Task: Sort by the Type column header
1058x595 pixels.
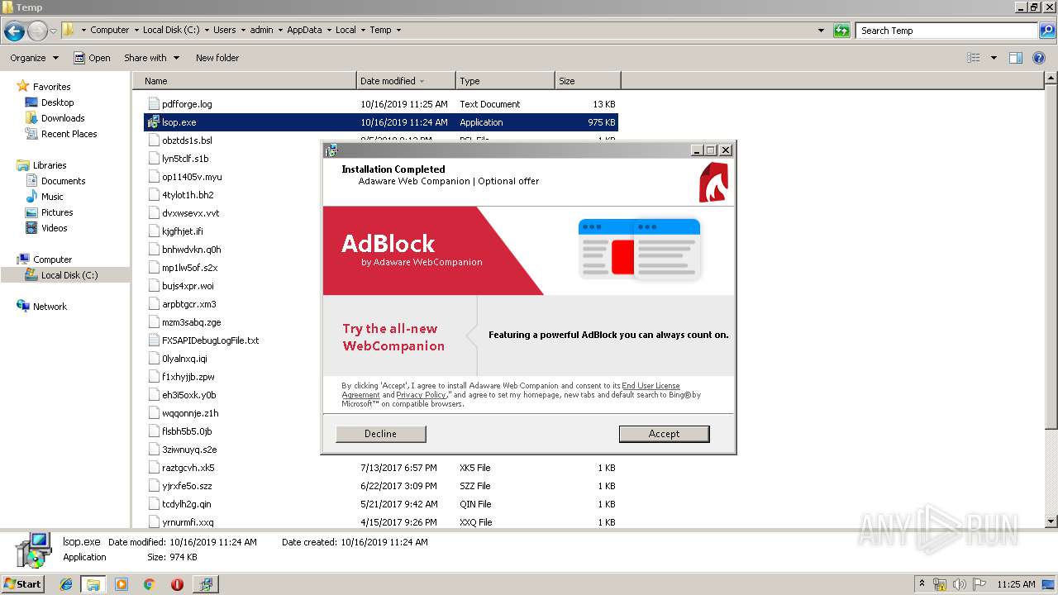Action: click(505, 81)
